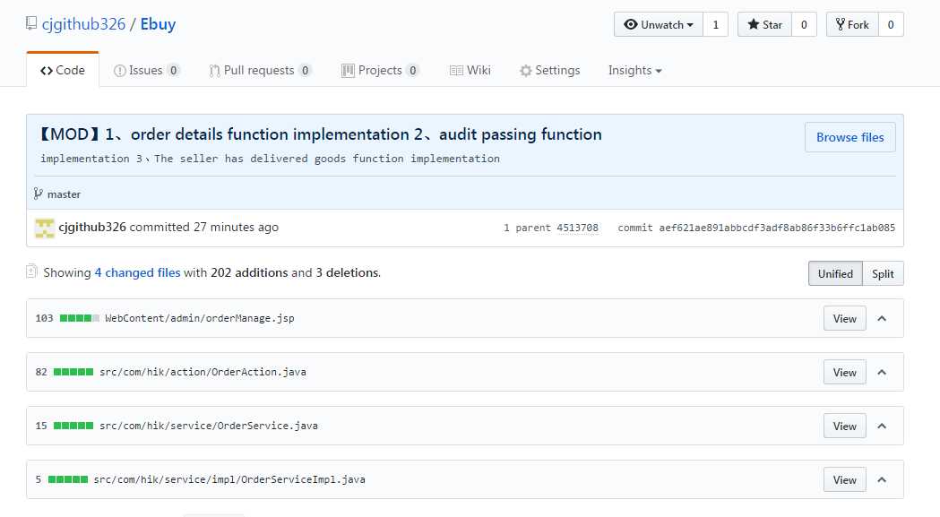Click the OrderAction.java diffstat bar
940x517 pixels.
73,372
